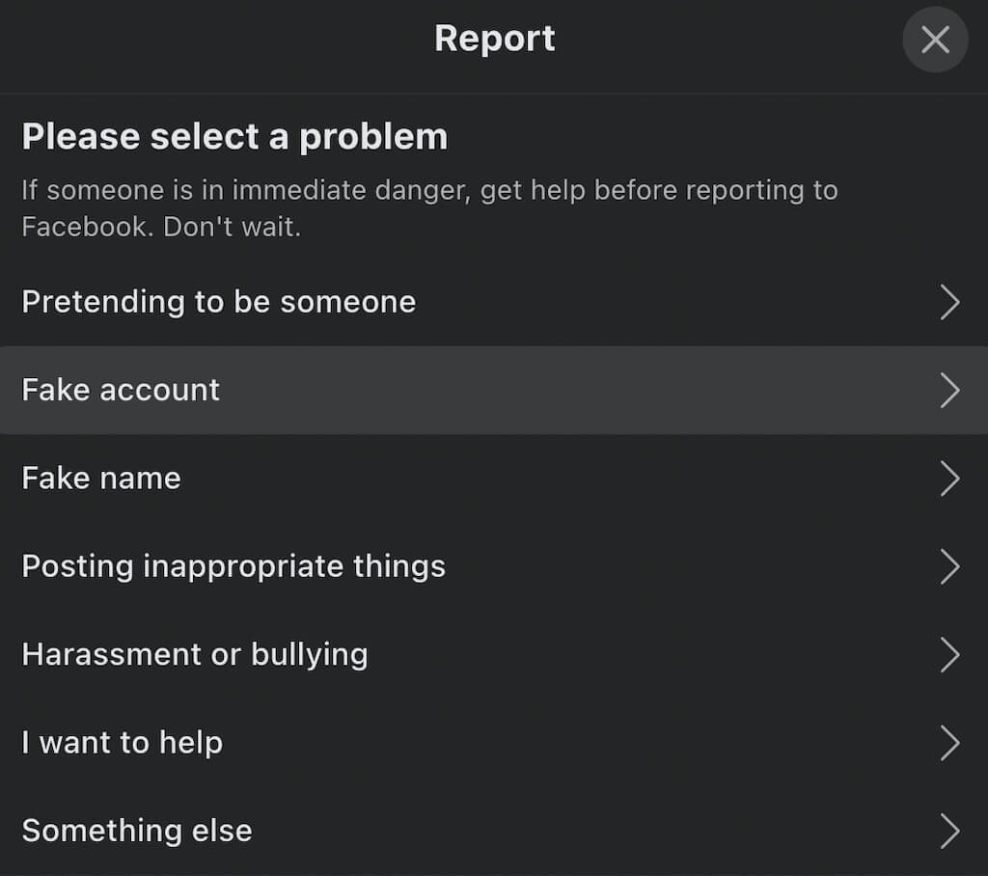Choose the Something else label
Screen dimensions: 988x876
pyautogui.click(x=137, y=831)
